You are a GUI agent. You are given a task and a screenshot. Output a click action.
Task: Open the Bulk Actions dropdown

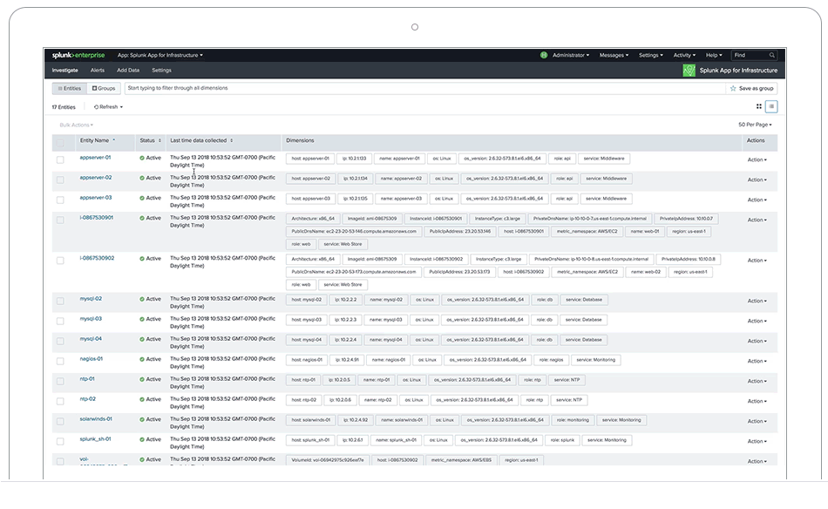76,126
